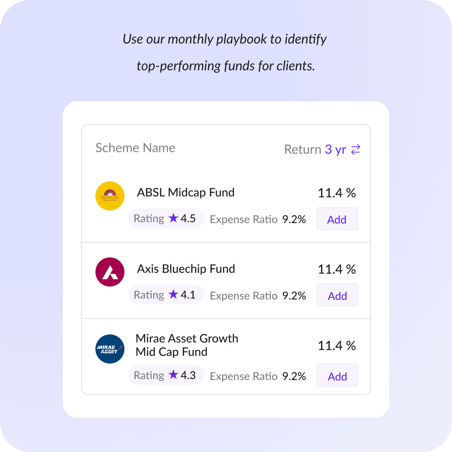Open the 3 yr return period selector
452x452 pixels.
point(336,149)
